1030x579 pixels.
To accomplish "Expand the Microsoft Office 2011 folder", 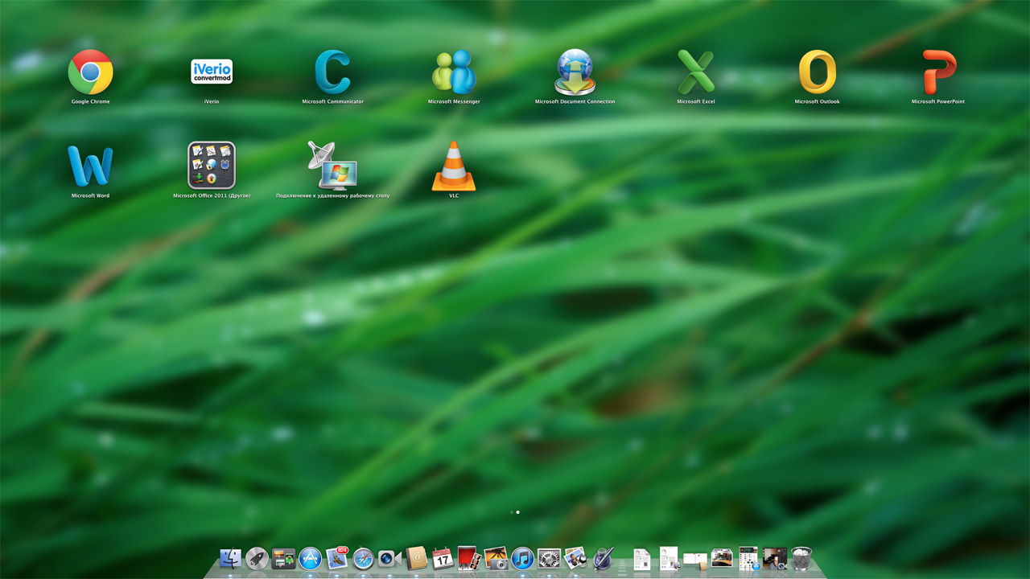I will click(x=212, y=166).
